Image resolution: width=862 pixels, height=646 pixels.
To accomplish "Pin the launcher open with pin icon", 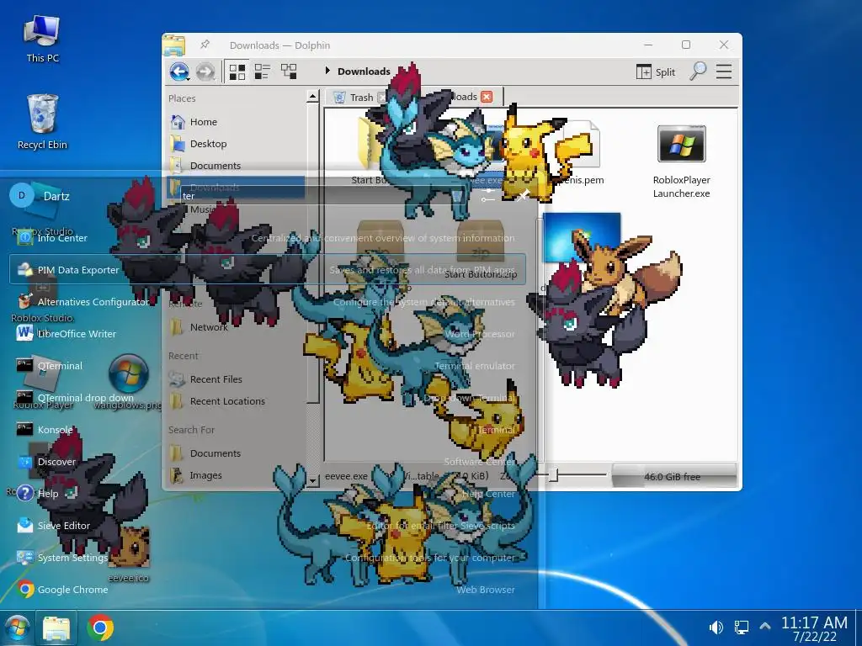I will (522, 195).
